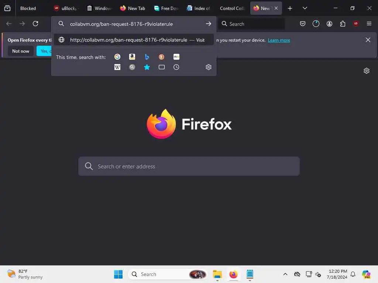Open the Learn more link
378x283 pixels.
(x=279, y=40)
